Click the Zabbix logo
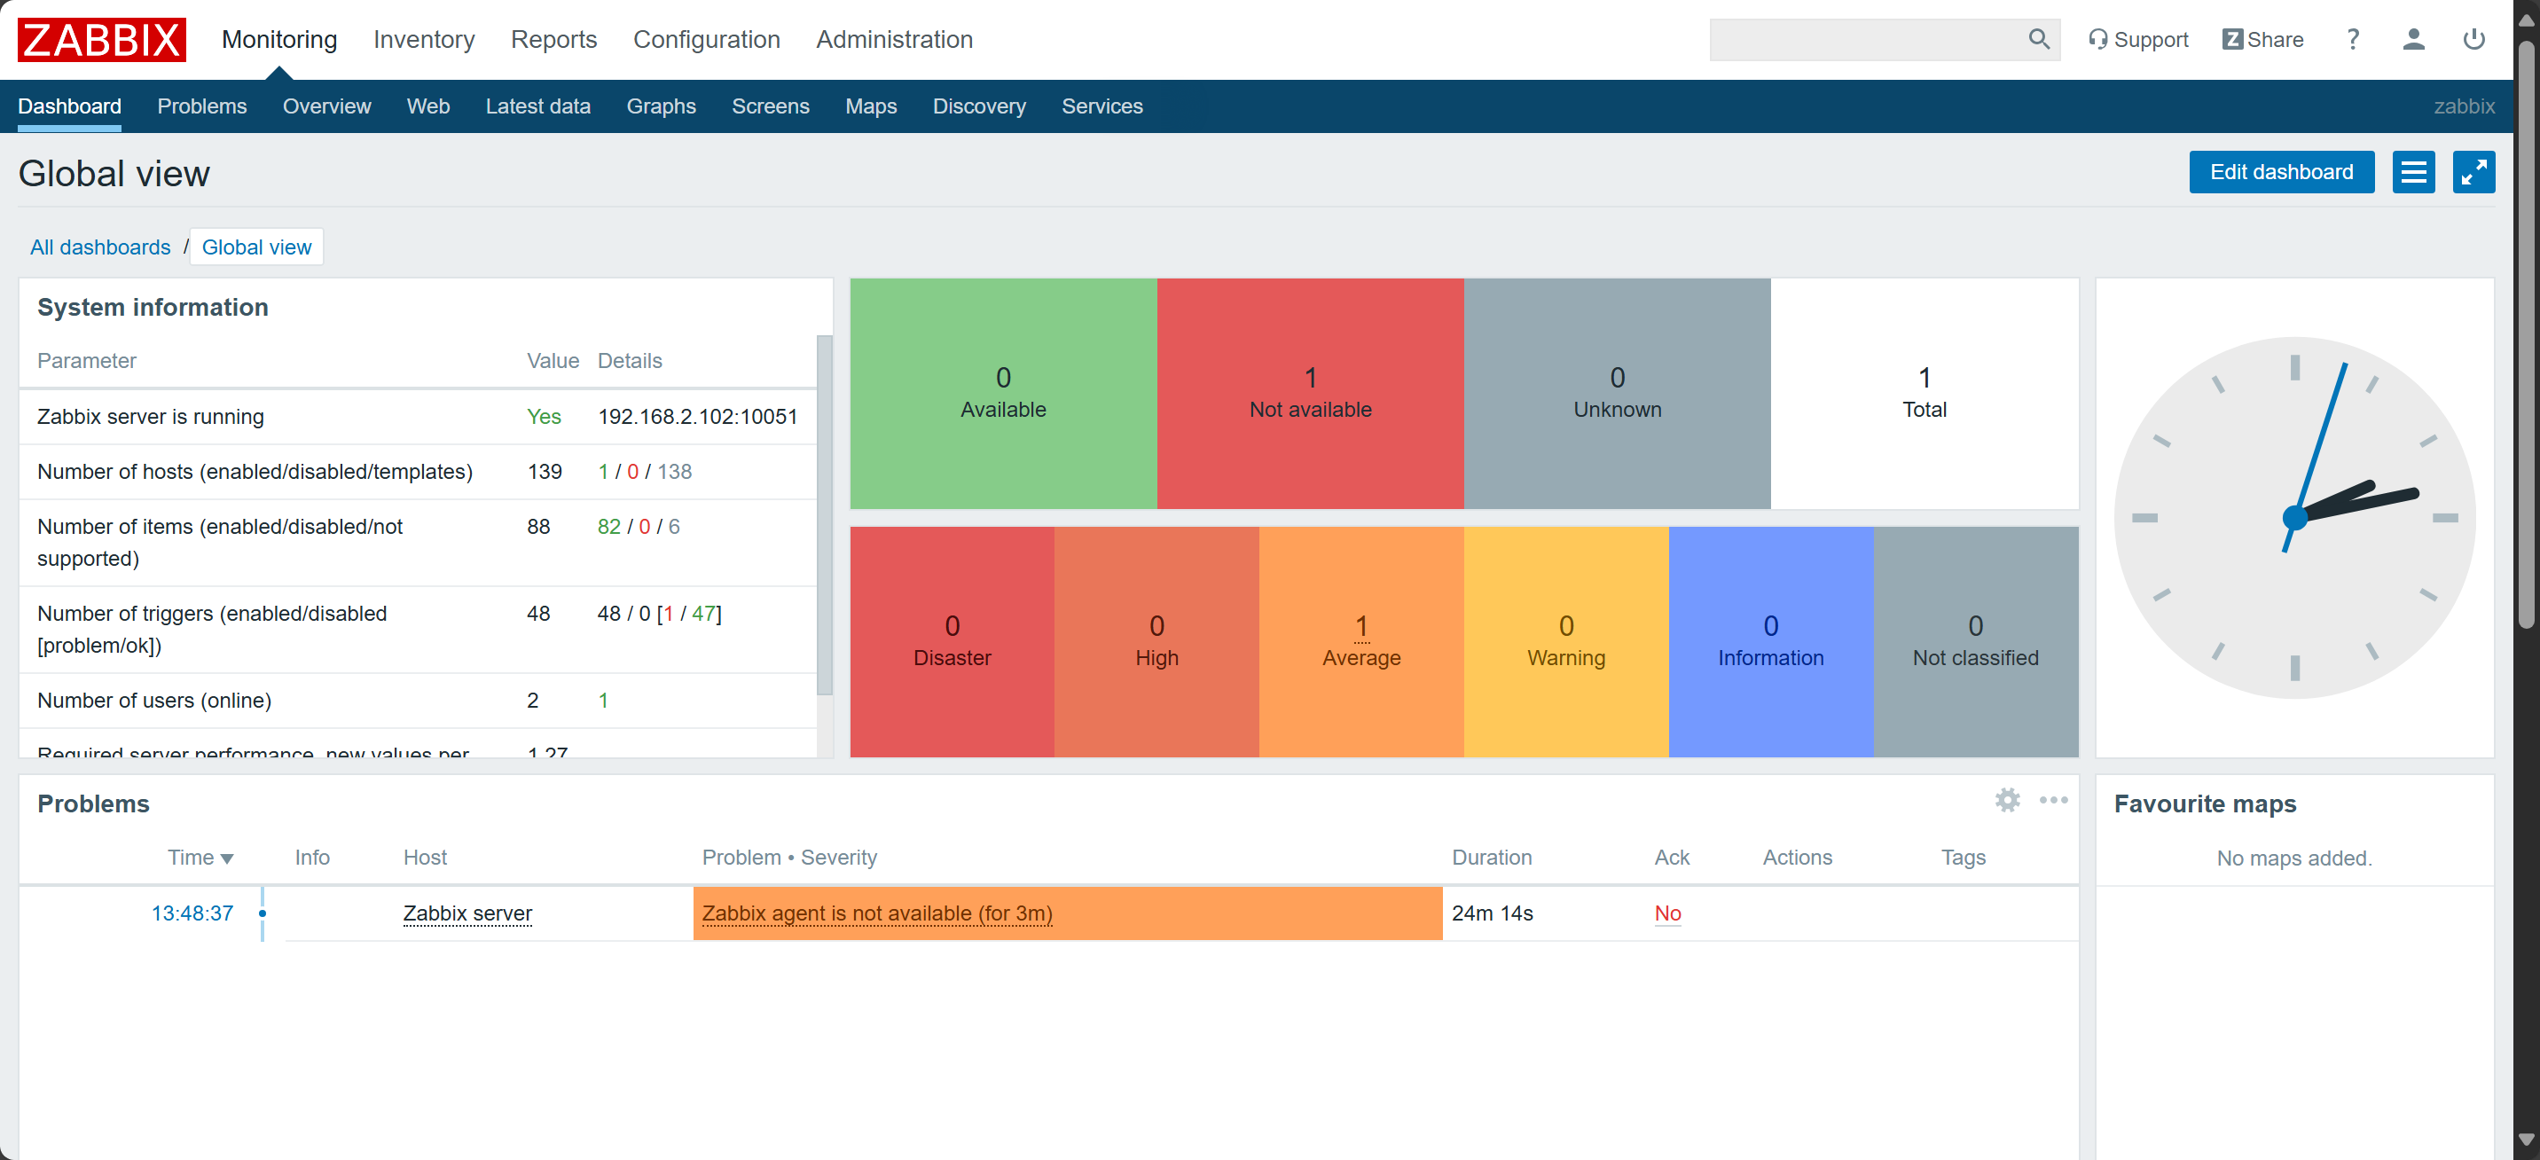This screenshot has height=1160, width=2540. click(x=102, y=39)
